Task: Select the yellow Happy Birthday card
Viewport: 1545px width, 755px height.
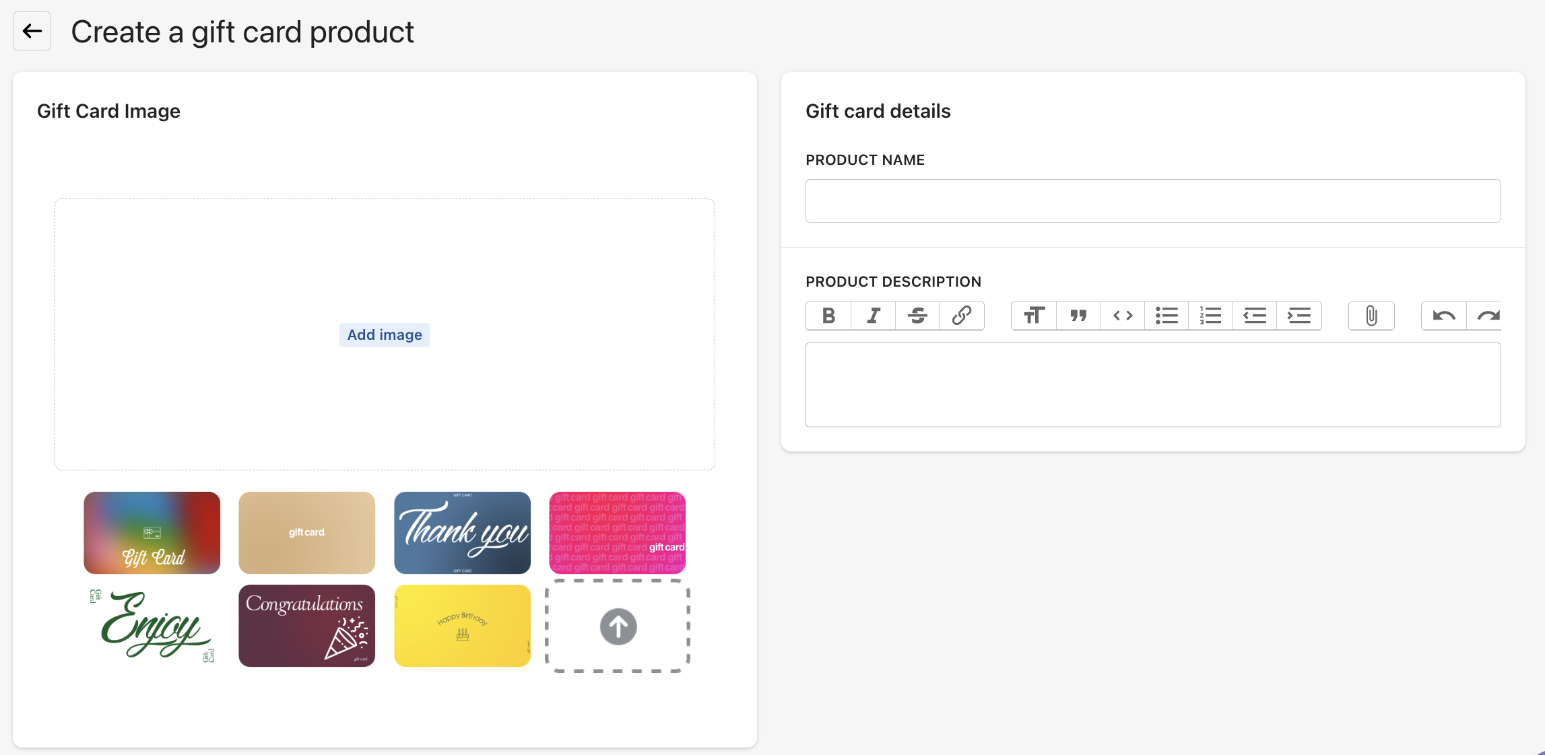Action: pos(462,626)
